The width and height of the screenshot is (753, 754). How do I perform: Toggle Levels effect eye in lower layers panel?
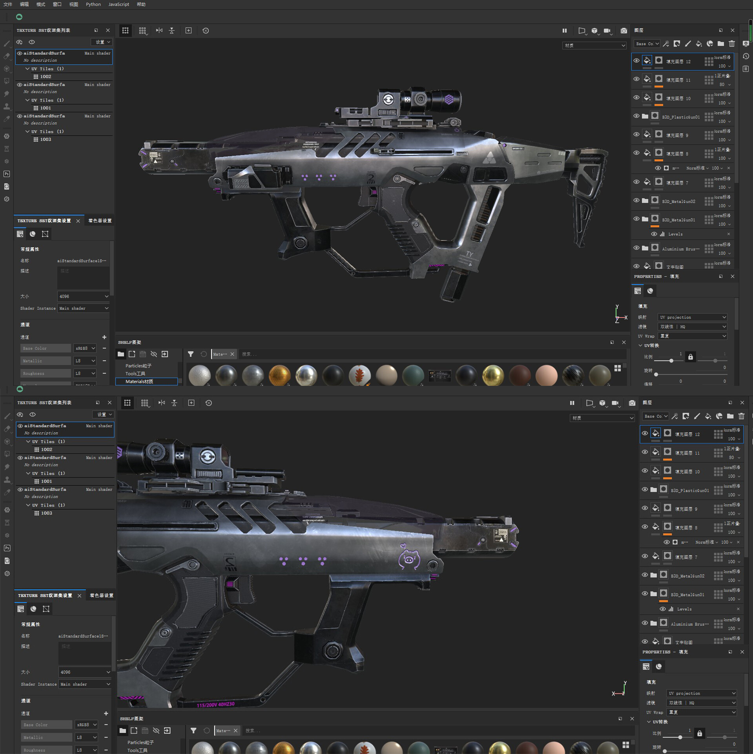(x=662, y=609)
